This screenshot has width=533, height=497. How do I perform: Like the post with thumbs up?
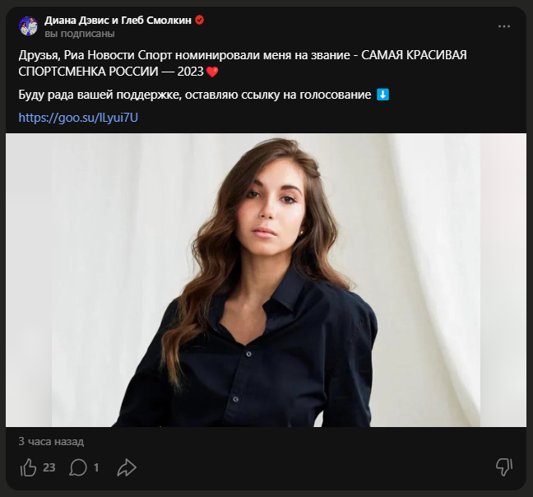(28, 467)
